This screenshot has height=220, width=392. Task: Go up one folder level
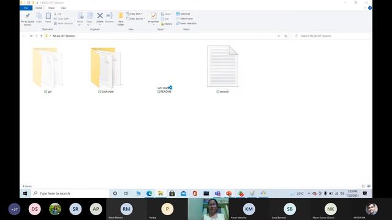[41, 36]
